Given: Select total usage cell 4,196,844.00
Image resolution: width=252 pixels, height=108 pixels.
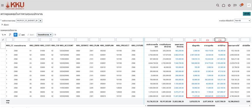Looking at the screenshot, I should point(235,96).
